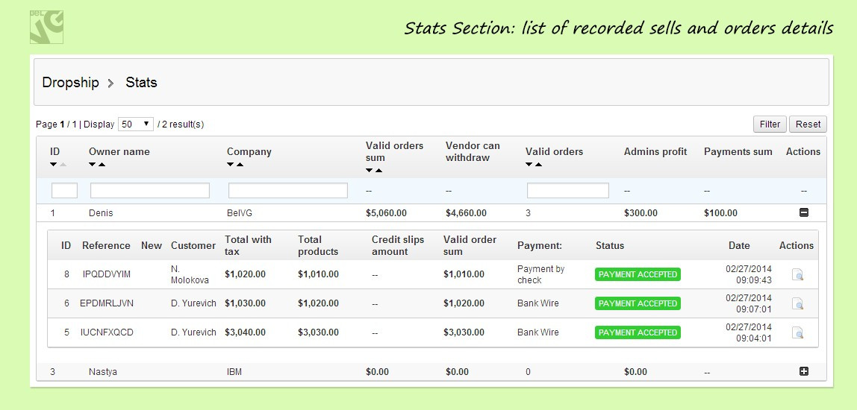Image resolution: width=857 pixels, height=410 pixels.
Task: Click the BelVG logo icon
Action: (46, 26)
